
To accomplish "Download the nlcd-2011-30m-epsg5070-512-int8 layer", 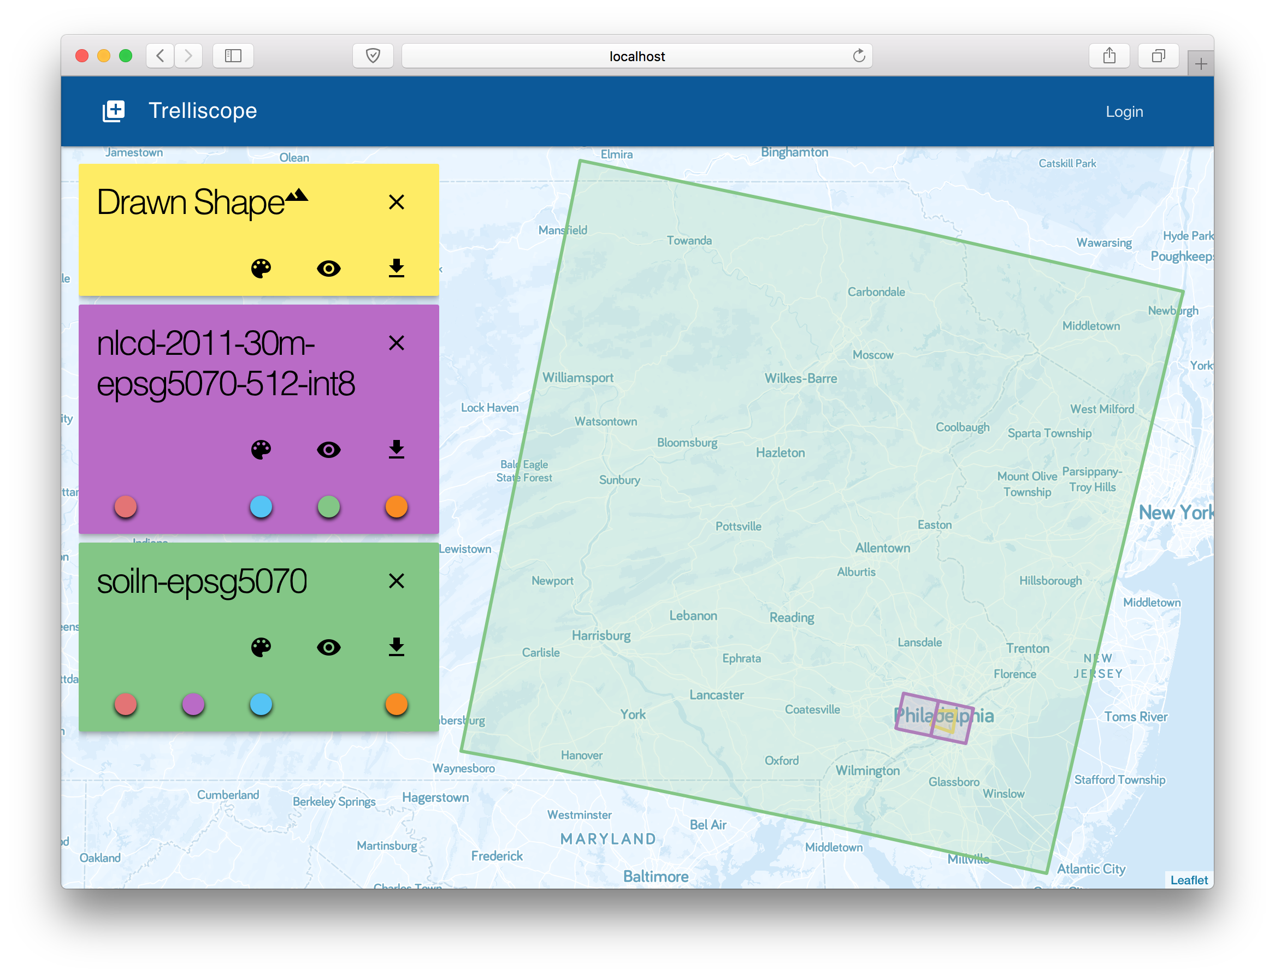I will (x=396, y=450).
